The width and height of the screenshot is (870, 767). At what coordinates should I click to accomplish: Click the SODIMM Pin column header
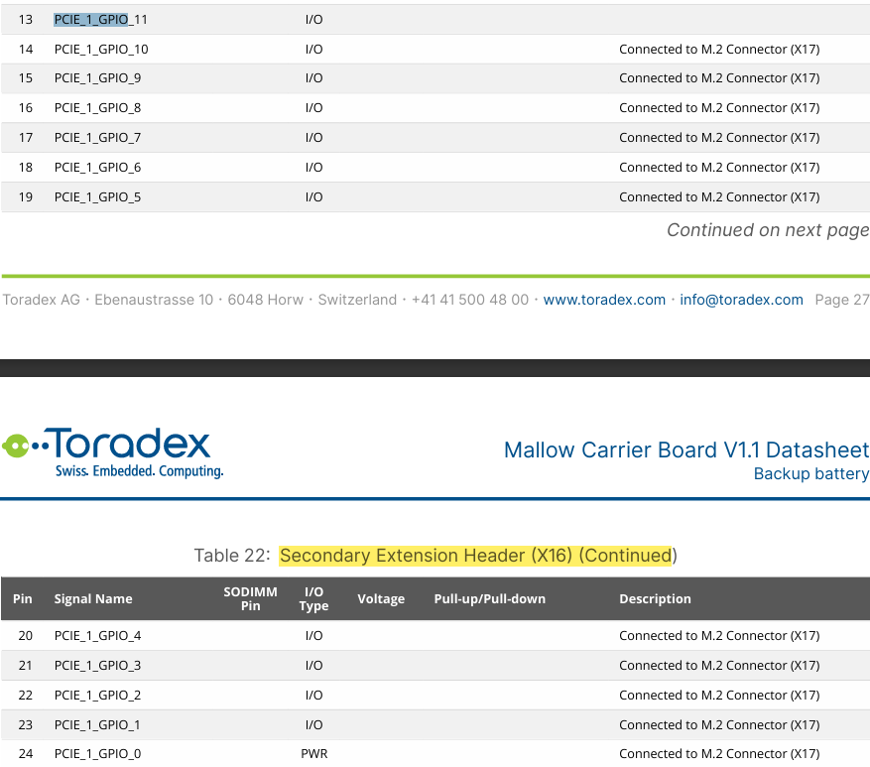[x=250, y=599]
